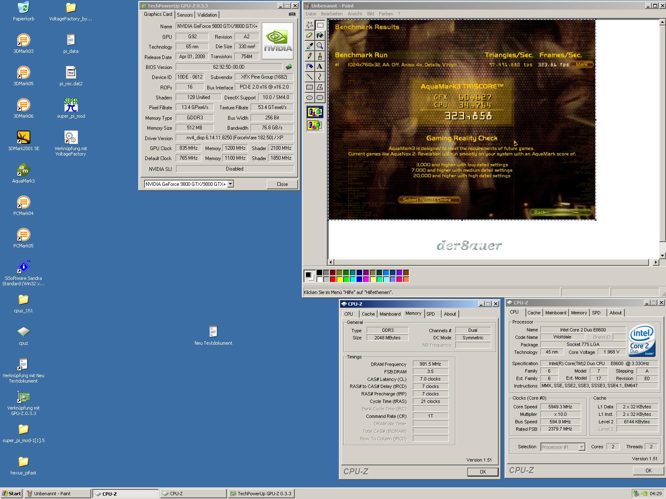The height and width of the screenshot is (499, 666).
Task: Enable opaque selection mode option in Paint
Action: tap(315, 112)
